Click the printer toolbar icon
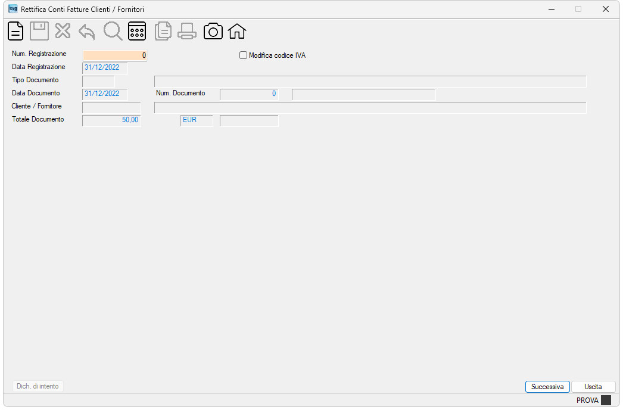 (187, 31)
